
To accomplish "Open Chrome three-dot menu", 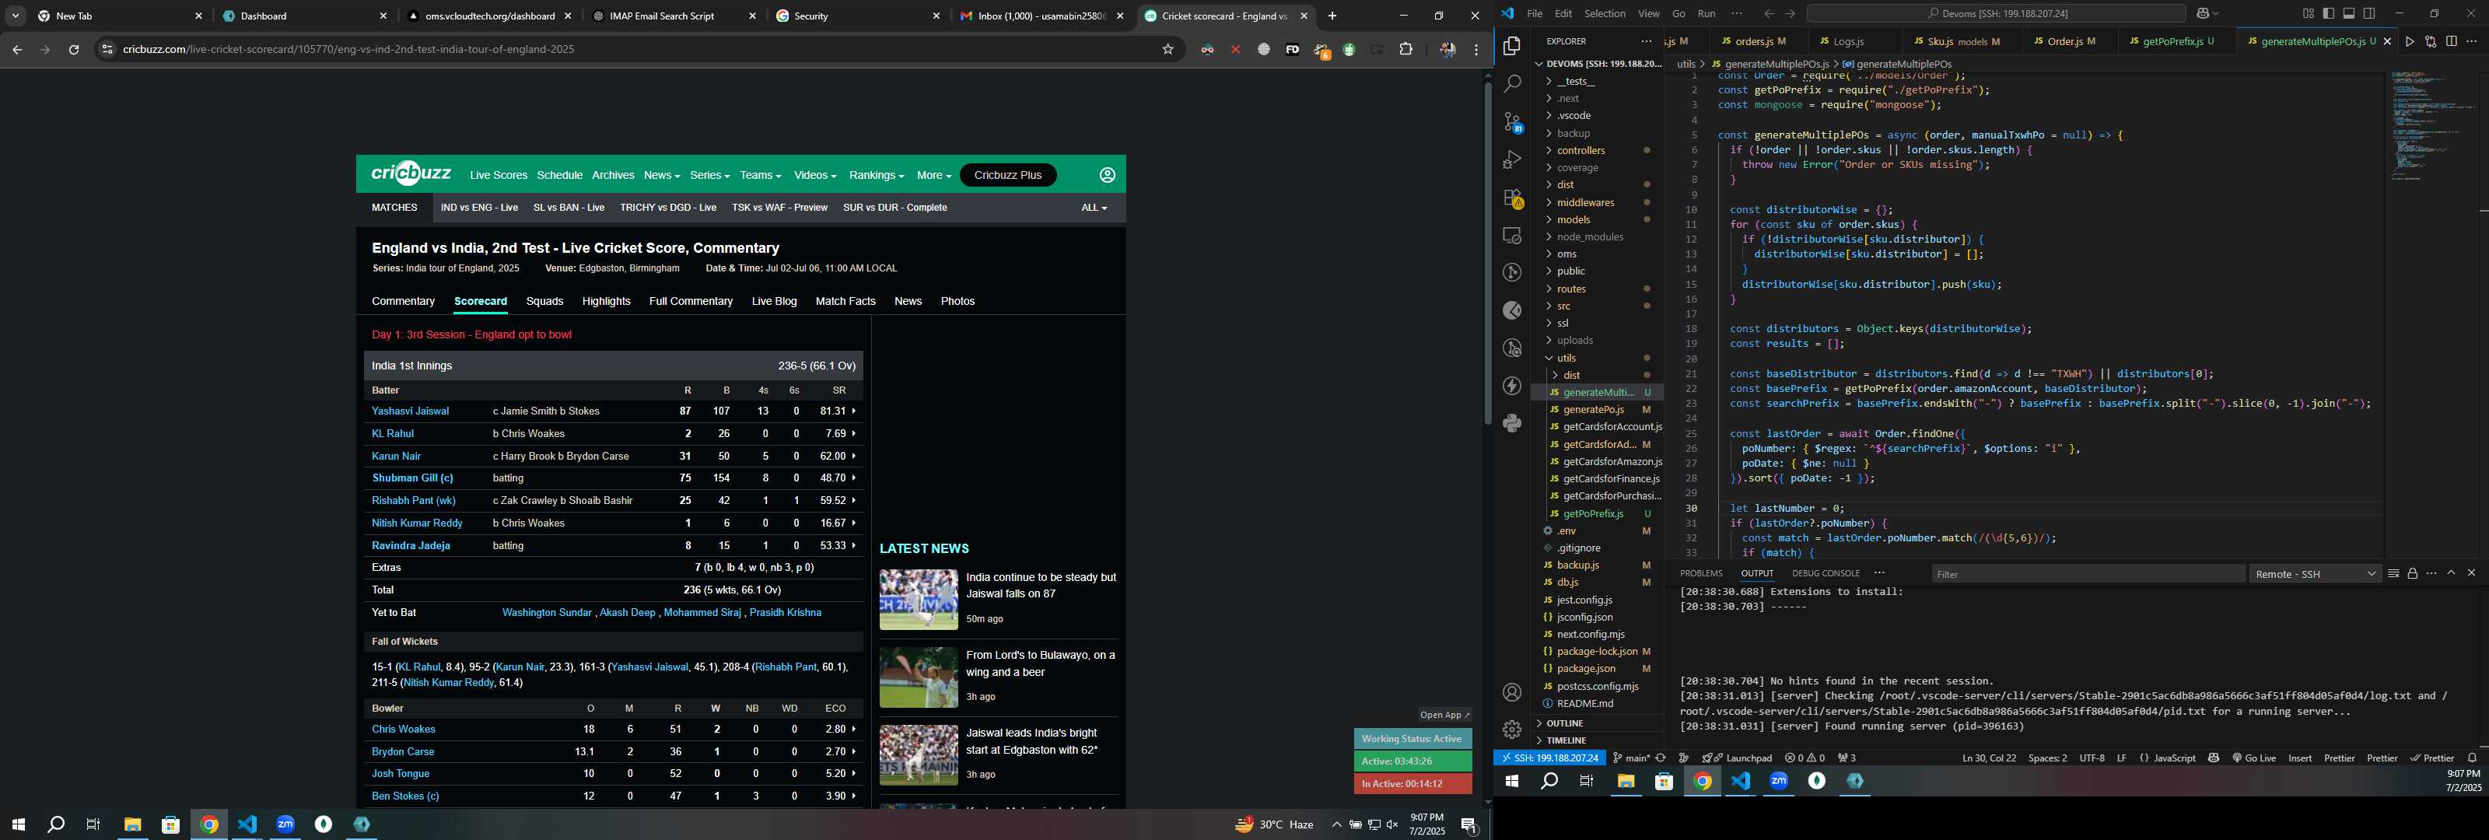I will click(1476, 49).
